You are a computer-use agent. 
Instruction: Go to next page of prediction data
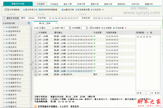coord(156,93)
